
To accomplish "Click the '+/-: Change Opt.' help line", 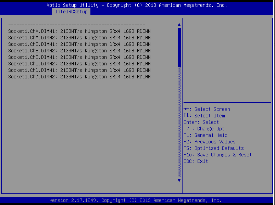I will click(205, 129).
